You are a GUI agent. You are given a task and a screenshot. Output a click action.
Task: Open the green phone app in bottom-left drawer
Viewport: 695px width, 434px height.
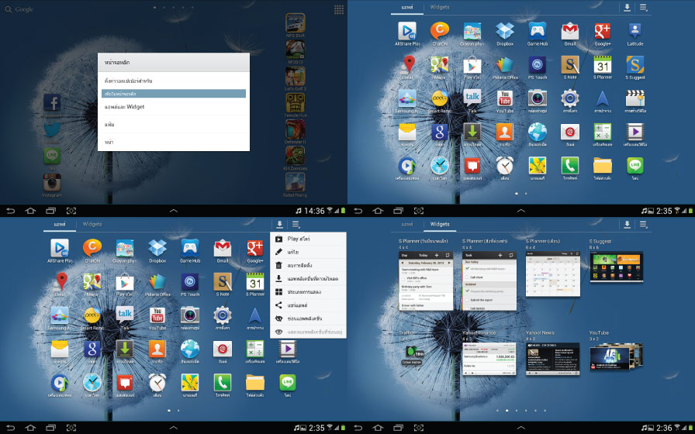coord(222,382)
